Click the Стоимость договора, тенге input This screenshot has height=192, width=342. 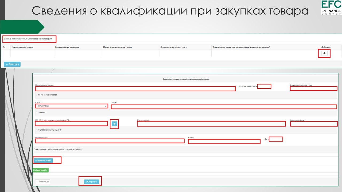(313, 88)
